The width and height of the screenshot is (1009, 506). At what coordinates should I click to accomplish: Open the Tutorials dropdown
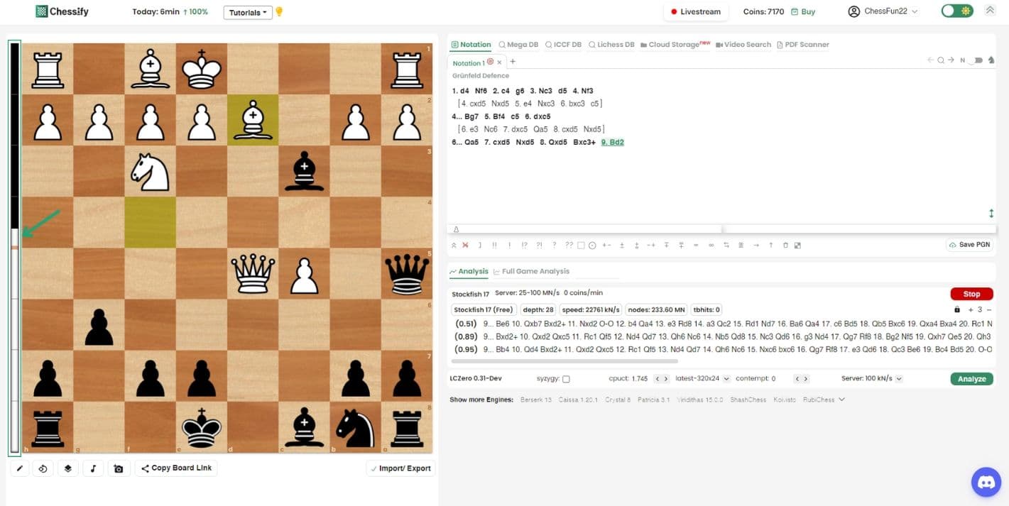click(x=248, y=13)
